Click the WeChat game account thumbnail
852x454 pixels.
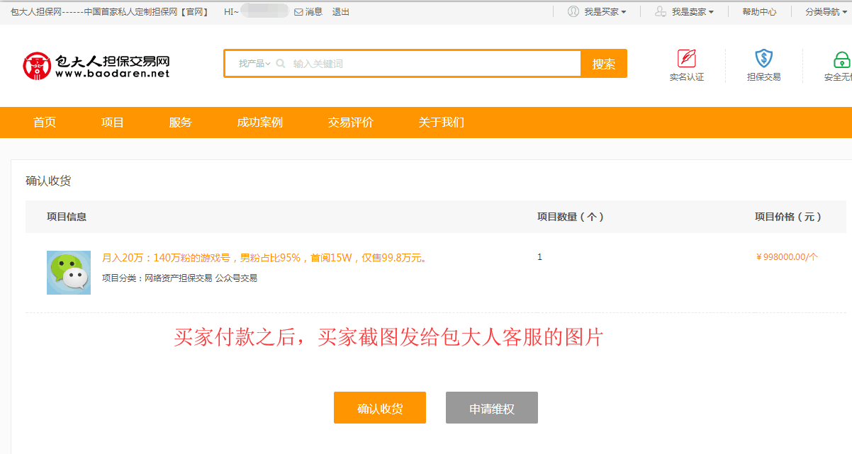tap(68, 271)
